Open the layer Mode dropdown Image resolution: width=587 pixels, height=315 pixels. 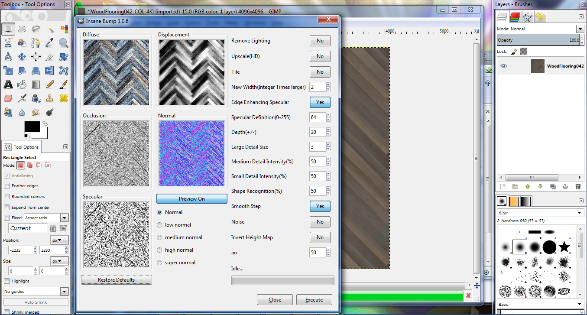click(x=580, y=29)
